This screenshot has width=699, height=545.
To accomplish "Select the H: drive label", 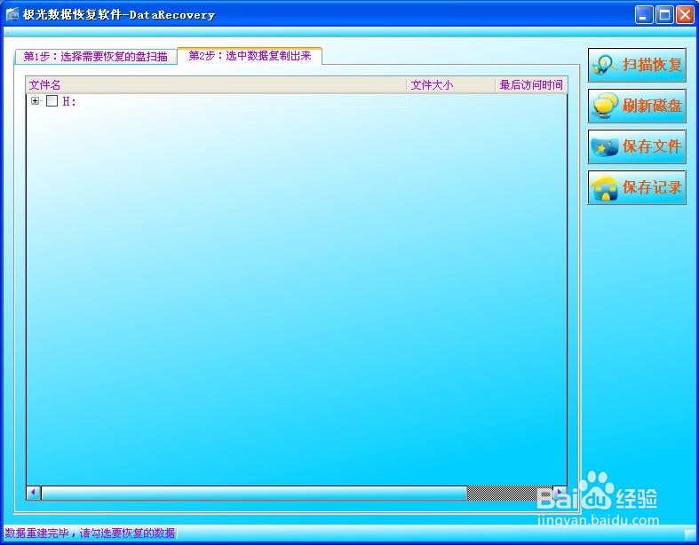I will point(69,101).
